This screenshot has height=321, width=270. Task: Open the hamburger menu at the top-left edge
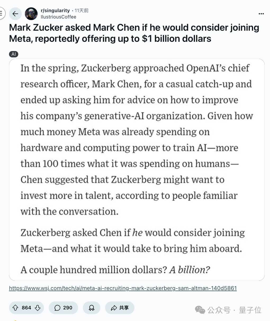(1, 13)
